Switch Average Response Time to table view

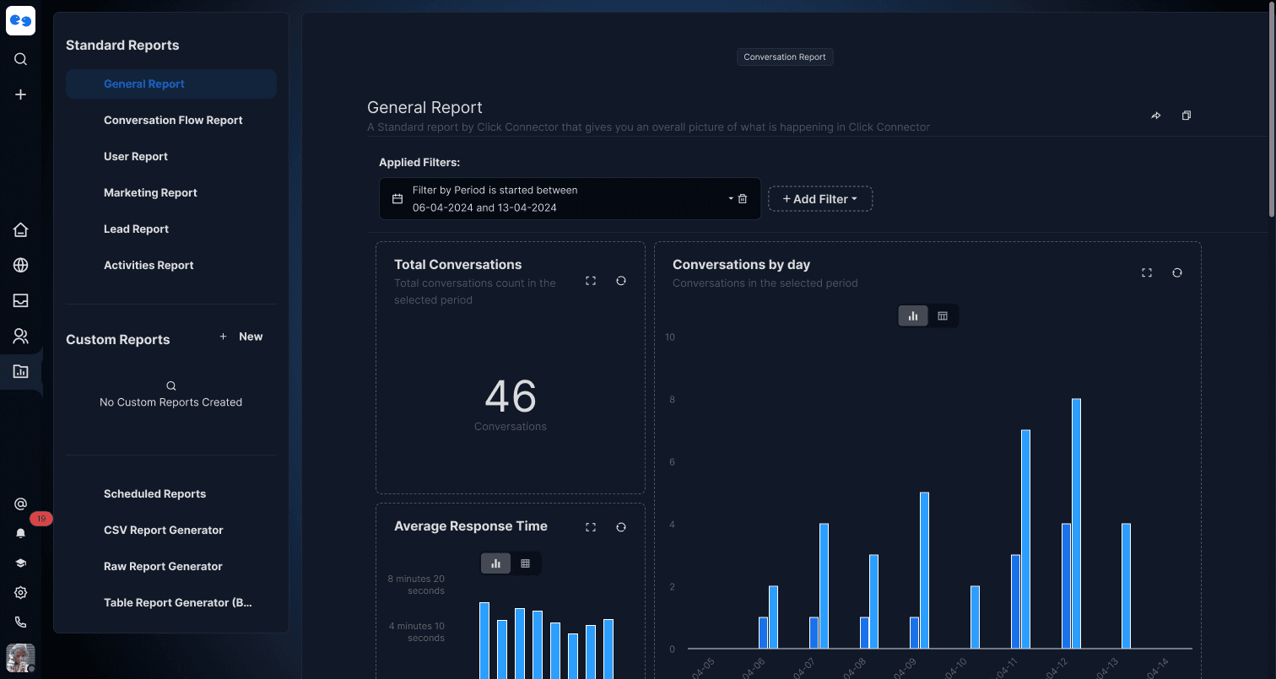click(525, 563)
